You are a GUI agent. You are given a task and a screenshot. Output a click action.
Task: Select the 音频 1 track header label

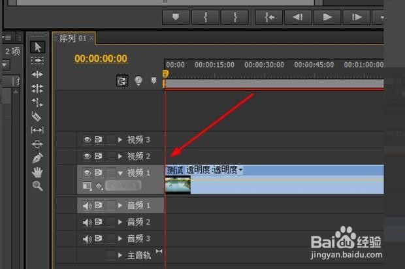(x=138, y=206)
